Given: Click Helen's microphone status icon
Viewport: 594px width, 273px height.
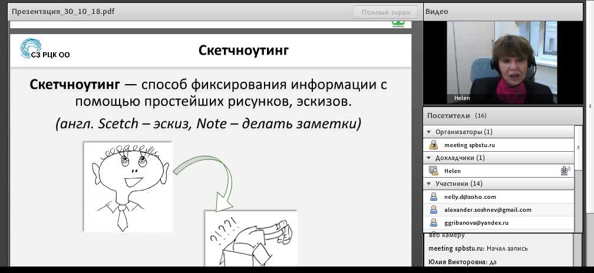Looking at the screenshot, I should pyautogui.click(x=565, y=171).
